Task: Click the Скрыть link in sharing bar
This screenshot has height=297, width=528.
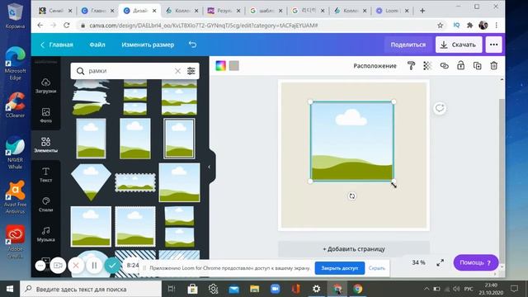Action: pyautogui.click(x=376, y=268)
